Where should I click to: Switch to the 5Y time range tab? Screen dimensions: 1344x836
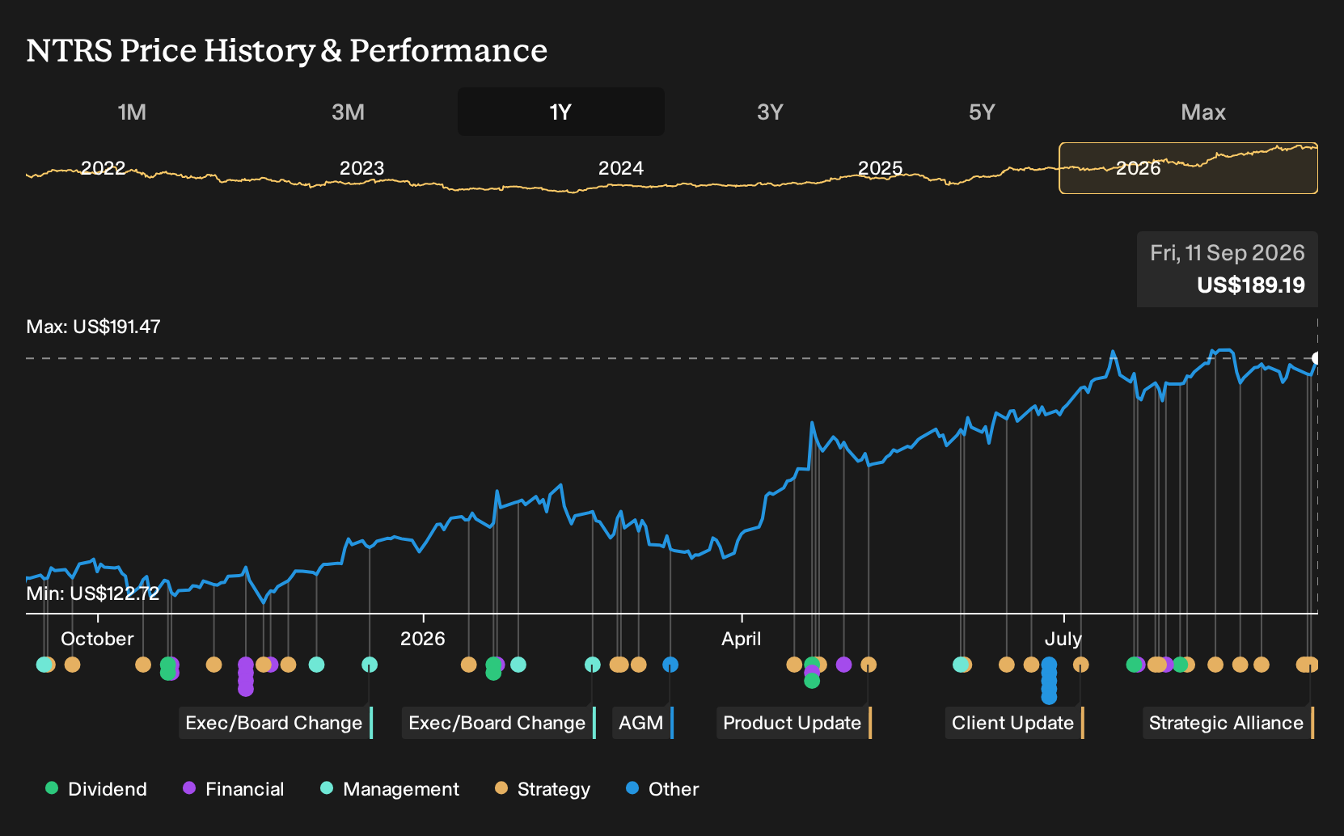tap(982, 112)
